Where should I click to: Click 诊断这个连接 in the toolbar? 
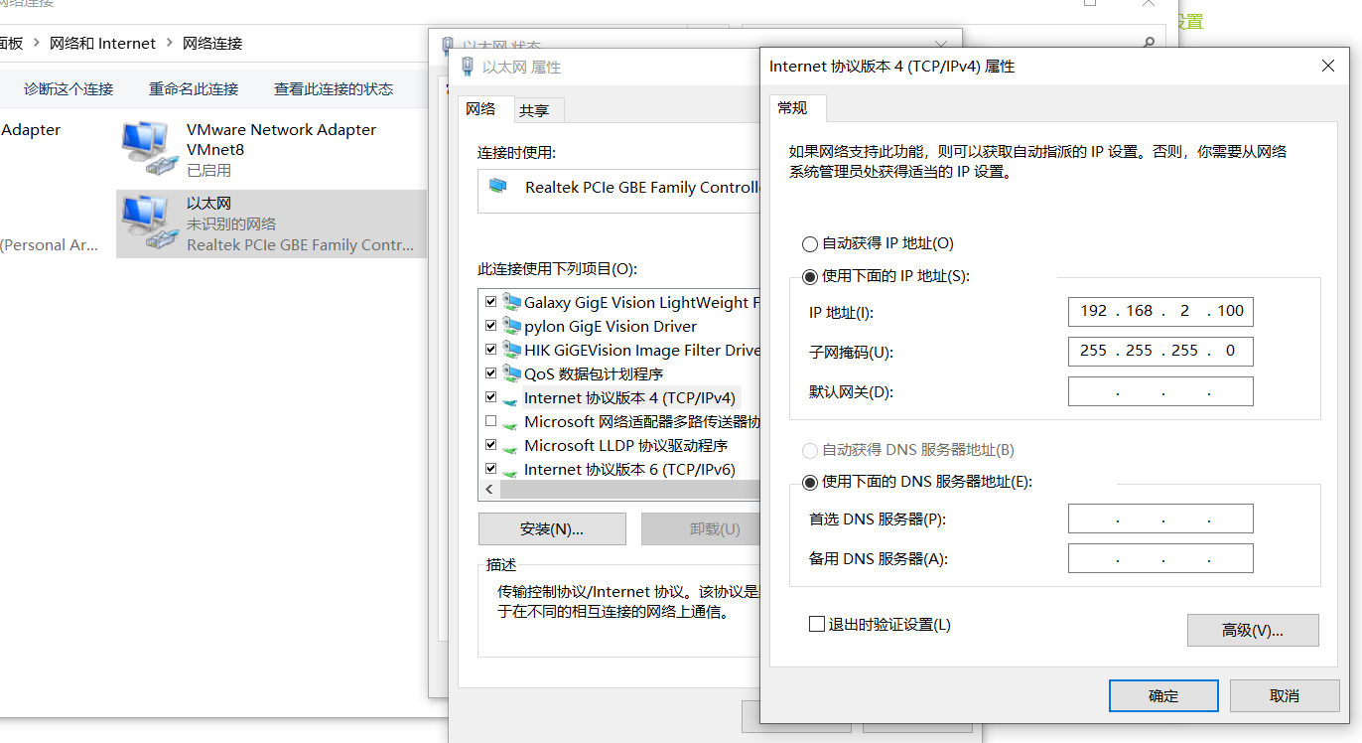(x=68, y=88)
